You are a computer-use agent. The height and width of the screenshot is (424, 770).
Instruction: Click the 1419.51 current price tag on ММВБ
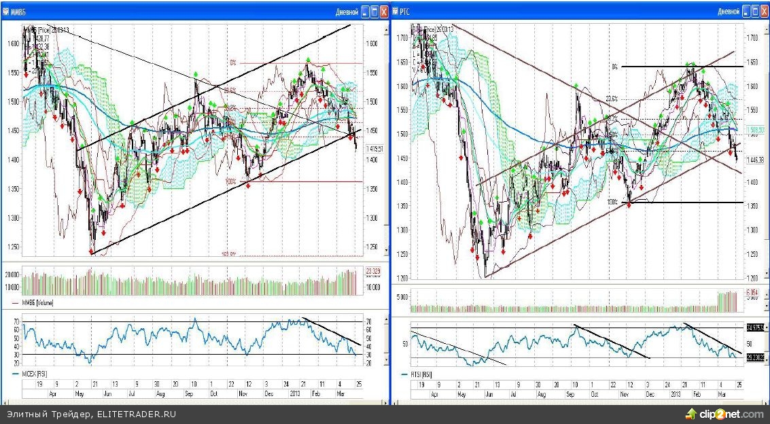click(x=375, y=148)
